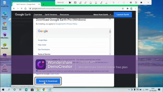Image resolution: width=163 pixels, height=92 pixels.
Task: Select the spotlight tool in recorder toolbar
Action: pyautogui.click(x=75, y=3)
